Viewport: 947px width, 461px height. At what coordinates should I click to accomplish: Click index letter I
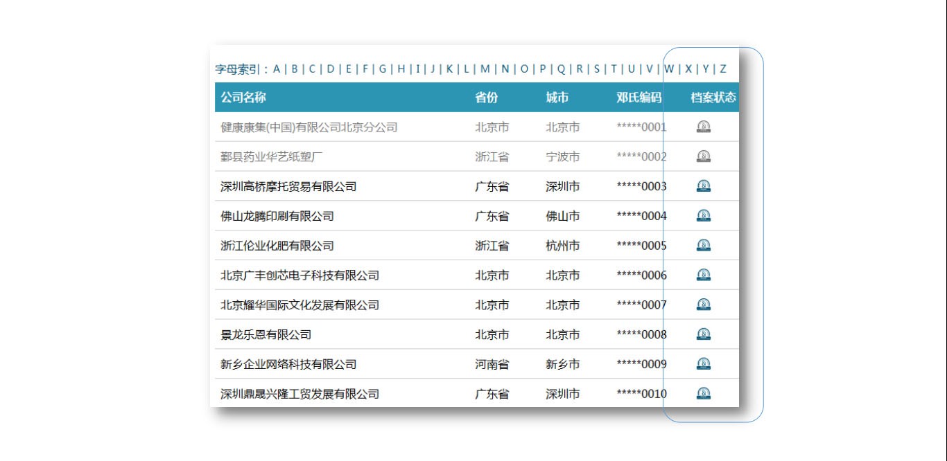tap(418, 69)
